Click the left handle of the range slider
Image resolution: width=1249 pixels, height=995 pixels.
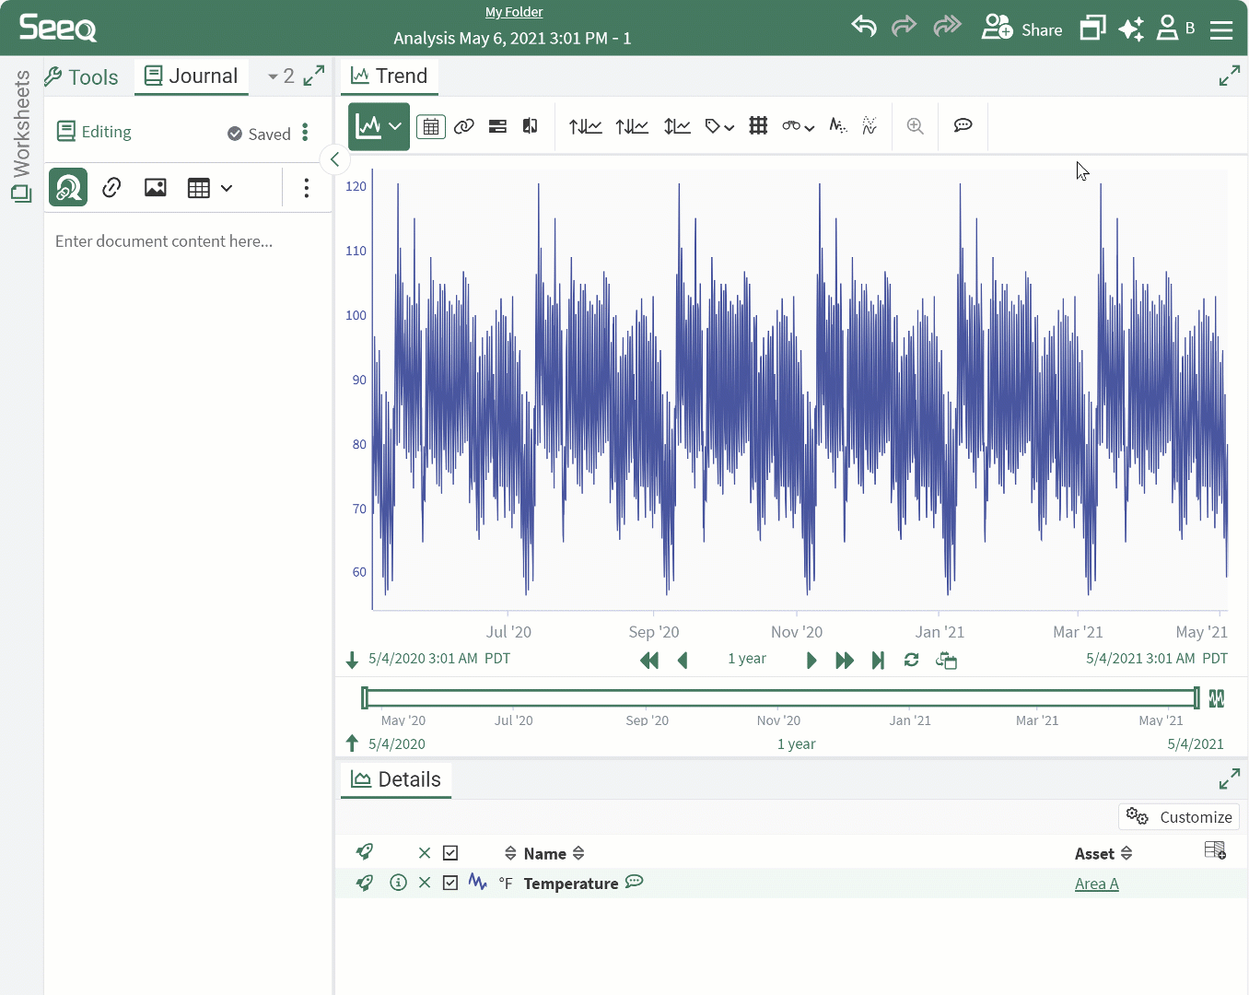366,697
